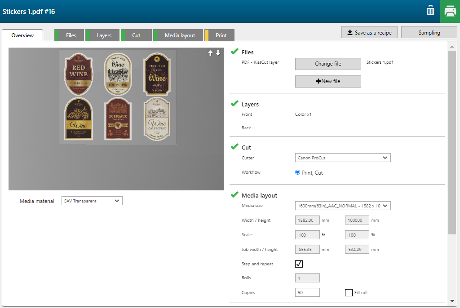Open the Media material dropdown
The image size is (460, 308).
[x=92, y=201]
